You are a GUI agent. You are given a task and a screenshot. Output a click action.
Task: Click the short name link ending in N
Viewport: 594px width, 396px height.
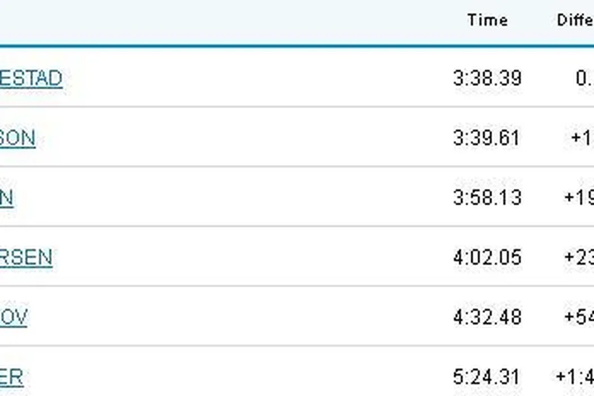[x=6, y=198]
